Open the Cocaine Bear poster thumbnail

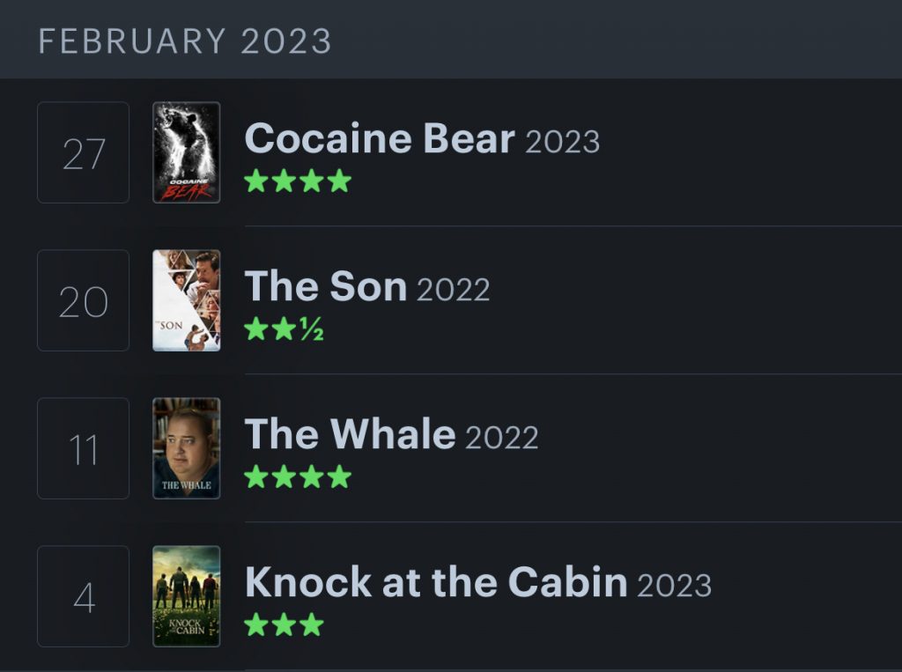tap(186, 152)
